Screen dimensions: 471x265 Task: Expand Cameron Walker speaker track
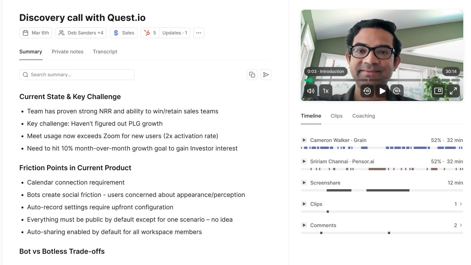303,140
